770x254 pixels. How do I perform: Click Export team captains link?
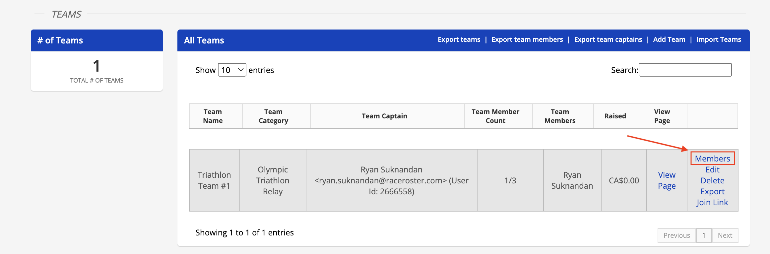point(608,39)
